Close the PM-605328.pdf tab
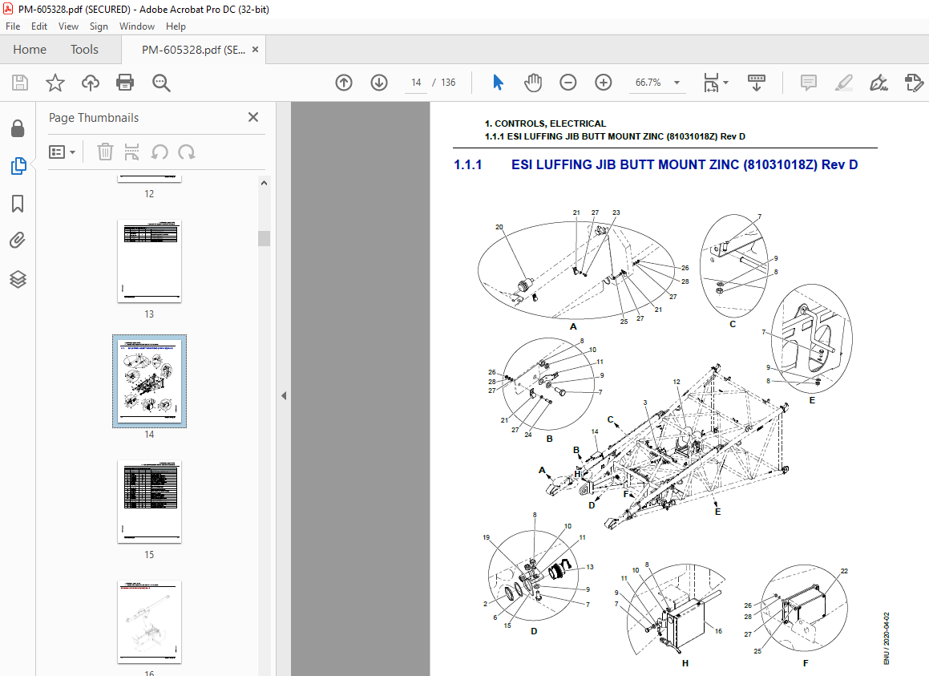This screenshot has width=929, height=676. [x=256, y=50]
